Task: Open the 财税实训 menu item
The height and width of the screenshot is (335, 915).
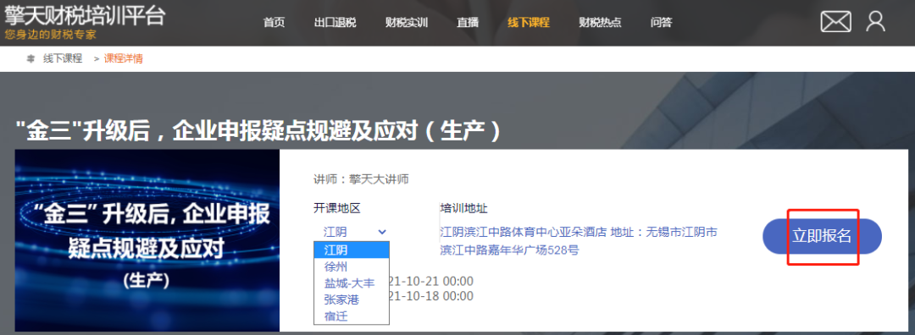Action: point(407,23)
